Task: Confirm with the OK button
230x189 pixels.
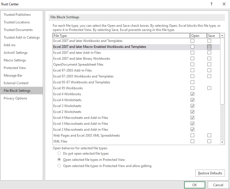Action: coord(195,185)
